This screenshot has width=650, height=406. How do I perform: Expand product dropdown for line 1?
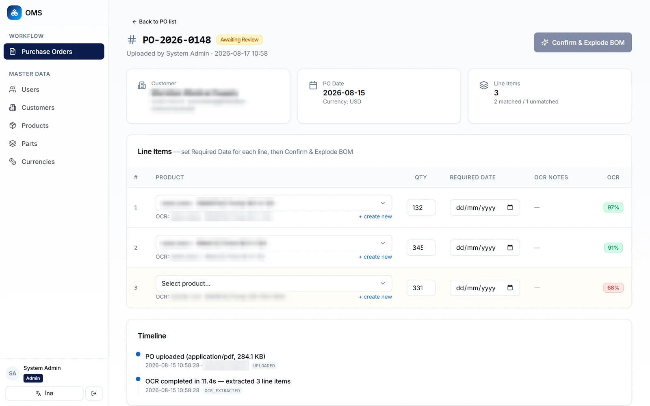tap(274, 203)
